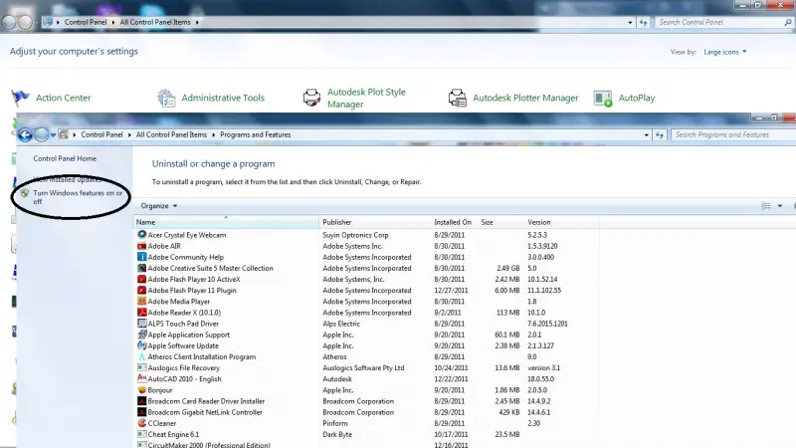This screenshot has width=796, height=448.
Task: Click Programs and Features breadcrumb
Action: pyautogui.click(x=256, y=134)
